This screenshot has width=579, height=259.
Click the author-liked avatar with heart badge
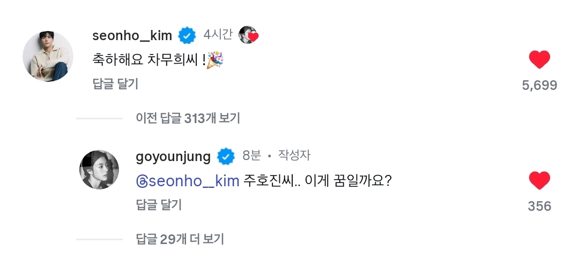tap(249, 35)
